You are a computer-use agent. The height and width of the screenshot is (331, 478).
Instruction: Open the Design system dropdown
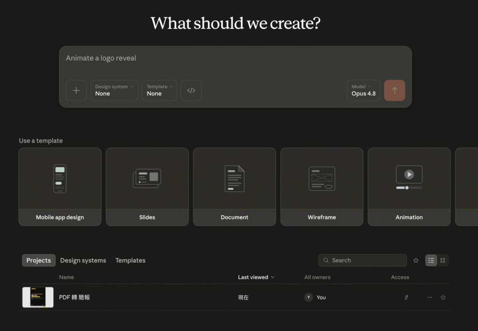tap(114, 90)
